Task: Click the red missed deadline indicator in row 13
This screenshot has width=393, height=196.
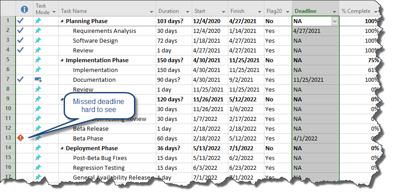Action: pyautogui.click(x=20, y=138)
